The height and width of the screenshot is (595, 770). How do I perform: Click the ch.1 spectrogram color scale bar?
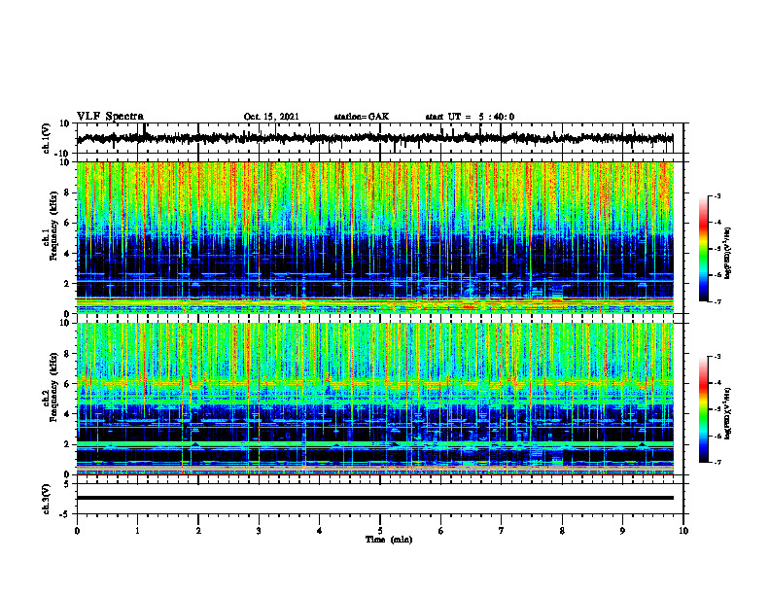(704, 249)
